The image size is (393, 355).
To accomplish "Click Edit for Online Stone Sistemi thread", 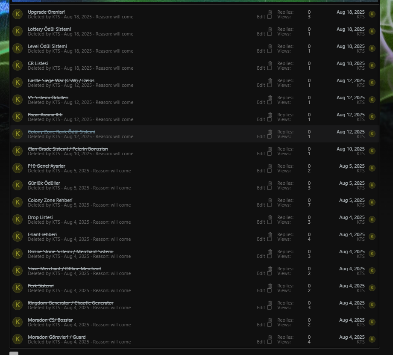I will 261,256.
